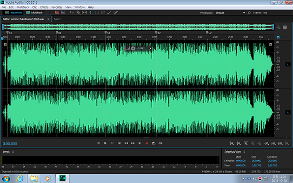Expand the Workspace dropdown
Image resolution: width=293 pixels, height=183 pixels.
[x=244, y=13]
